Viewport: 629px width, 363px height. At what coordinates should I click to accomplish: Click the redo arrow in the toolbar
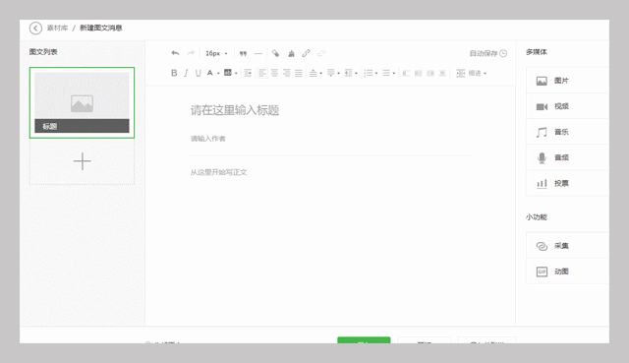[x=191, y=53]
